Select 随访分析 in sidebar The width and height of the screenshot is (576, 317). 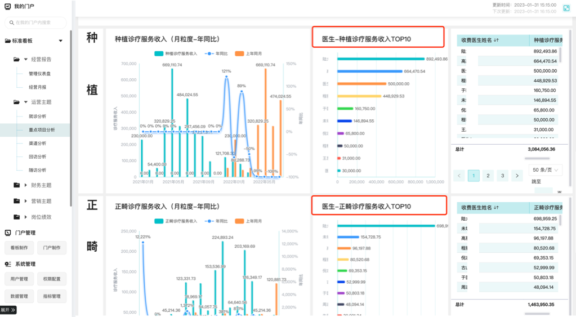38,170
